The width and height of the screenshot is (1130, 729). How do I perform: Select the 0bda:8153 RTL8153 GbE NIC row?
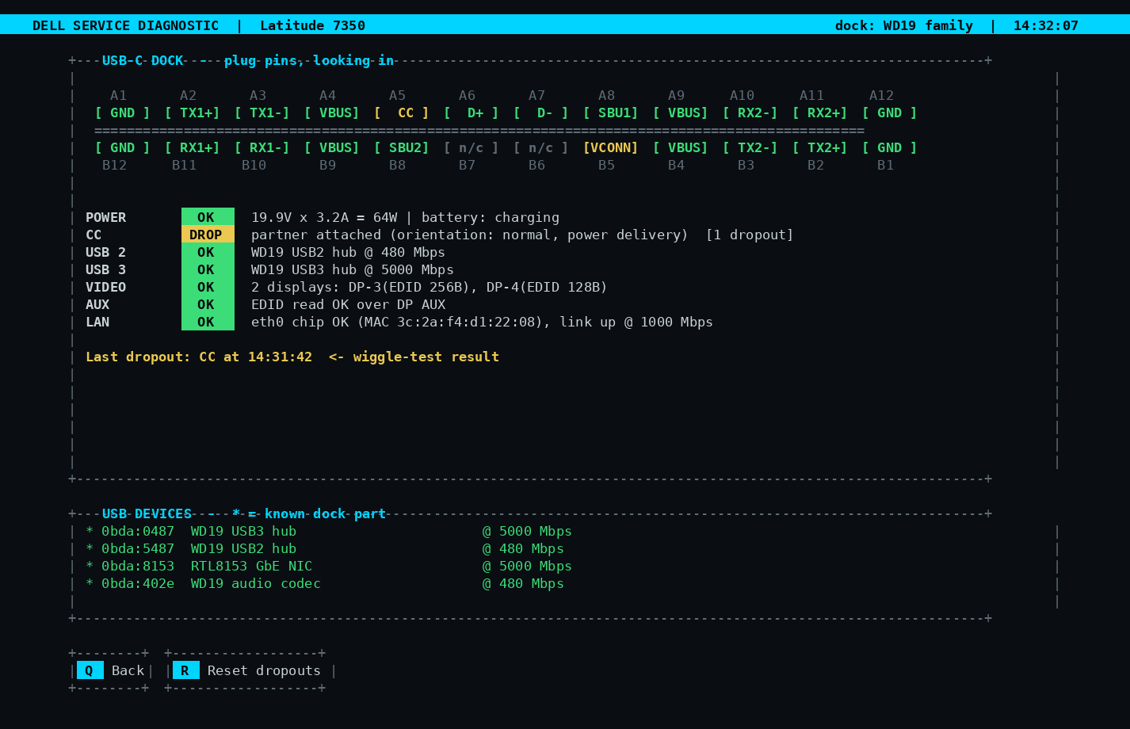329,566
